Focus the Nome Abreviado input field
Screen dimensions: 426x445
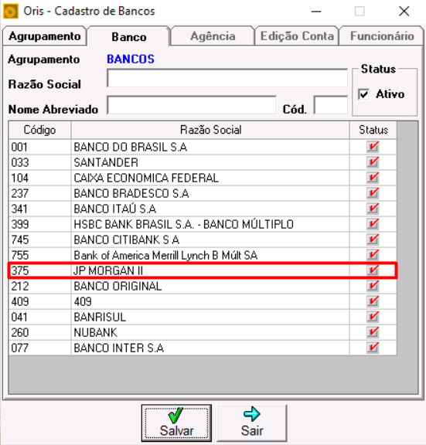click(x=192, y=105)
